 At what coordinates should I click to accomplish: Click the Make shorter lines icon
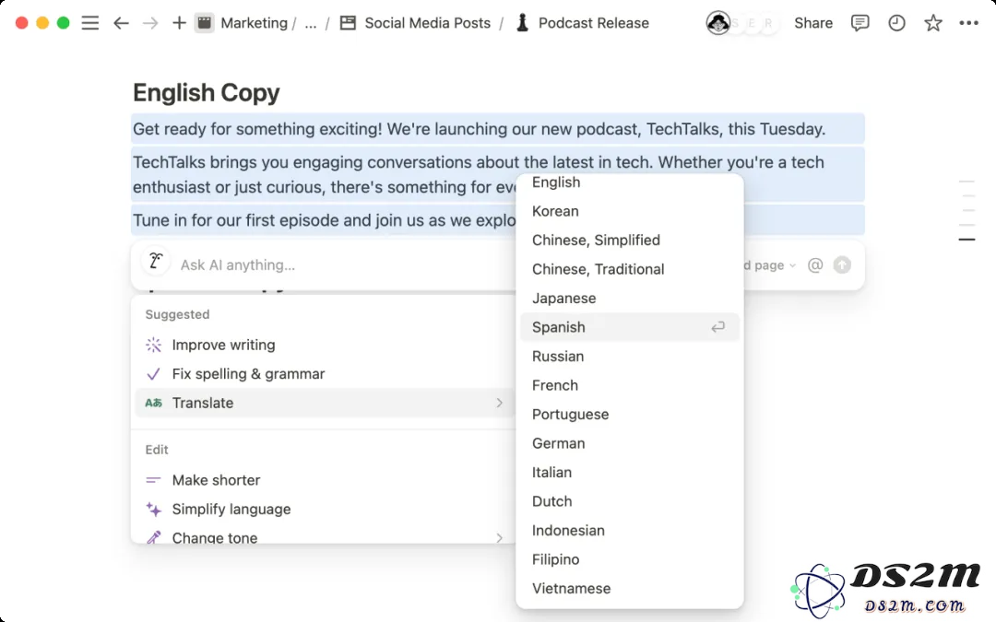click(153, 480)
